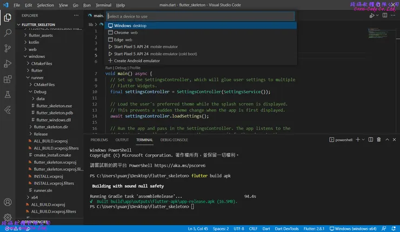The width and height of the screenshot is (400, 232).
Task: Close the terminal panel
Action: 395,140
